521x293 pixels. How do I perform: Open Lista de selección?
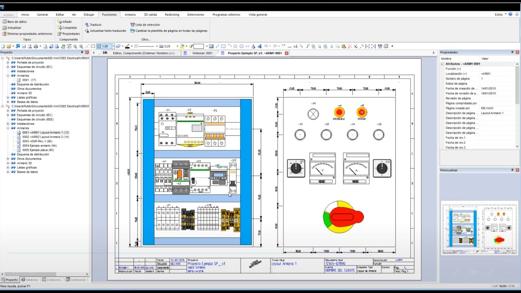coord(145,25)
